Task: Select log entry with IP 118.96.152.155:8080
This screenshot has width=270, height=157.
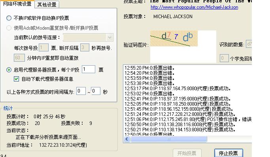Action: pos(179,109)
